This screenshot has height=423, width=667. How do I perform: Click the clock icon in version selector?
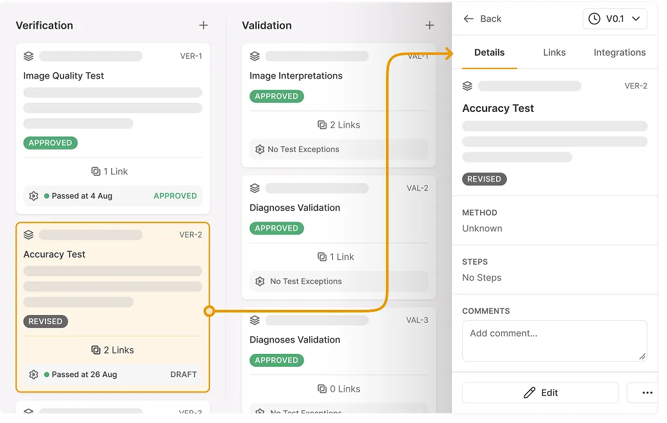594,19
